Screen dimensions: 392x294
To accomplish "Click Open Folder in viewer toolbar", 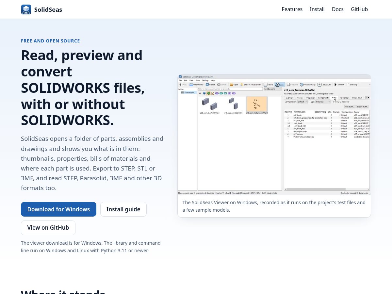I will tap(196, 85).
